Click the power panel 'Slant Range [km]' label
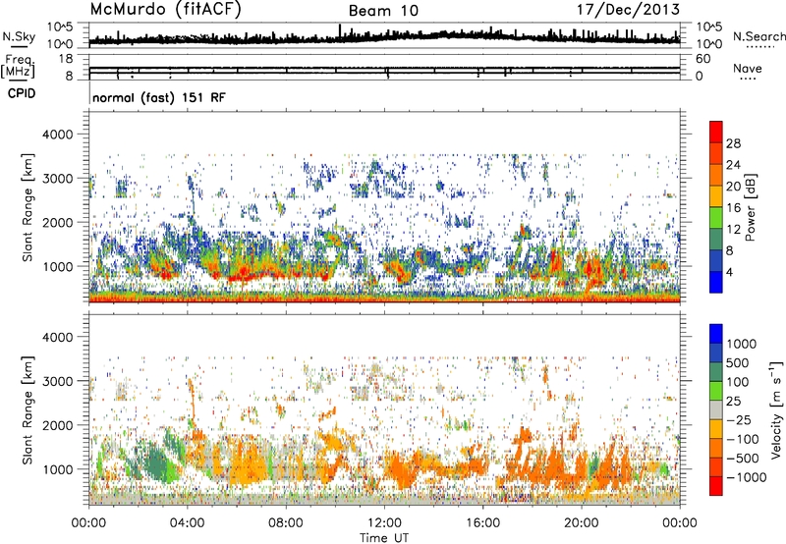 pyautogui.click(x=28, y=207)
